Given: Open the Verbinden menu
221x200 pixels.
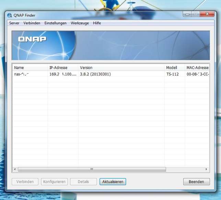Looking at the screenshot, I should [x=32, y=23].
